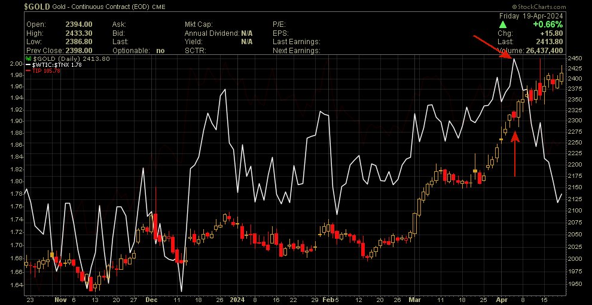The width and height of the screenshot is (592, 305).
Task: Click the +0.66% percent change value
Action: [548, 24]
